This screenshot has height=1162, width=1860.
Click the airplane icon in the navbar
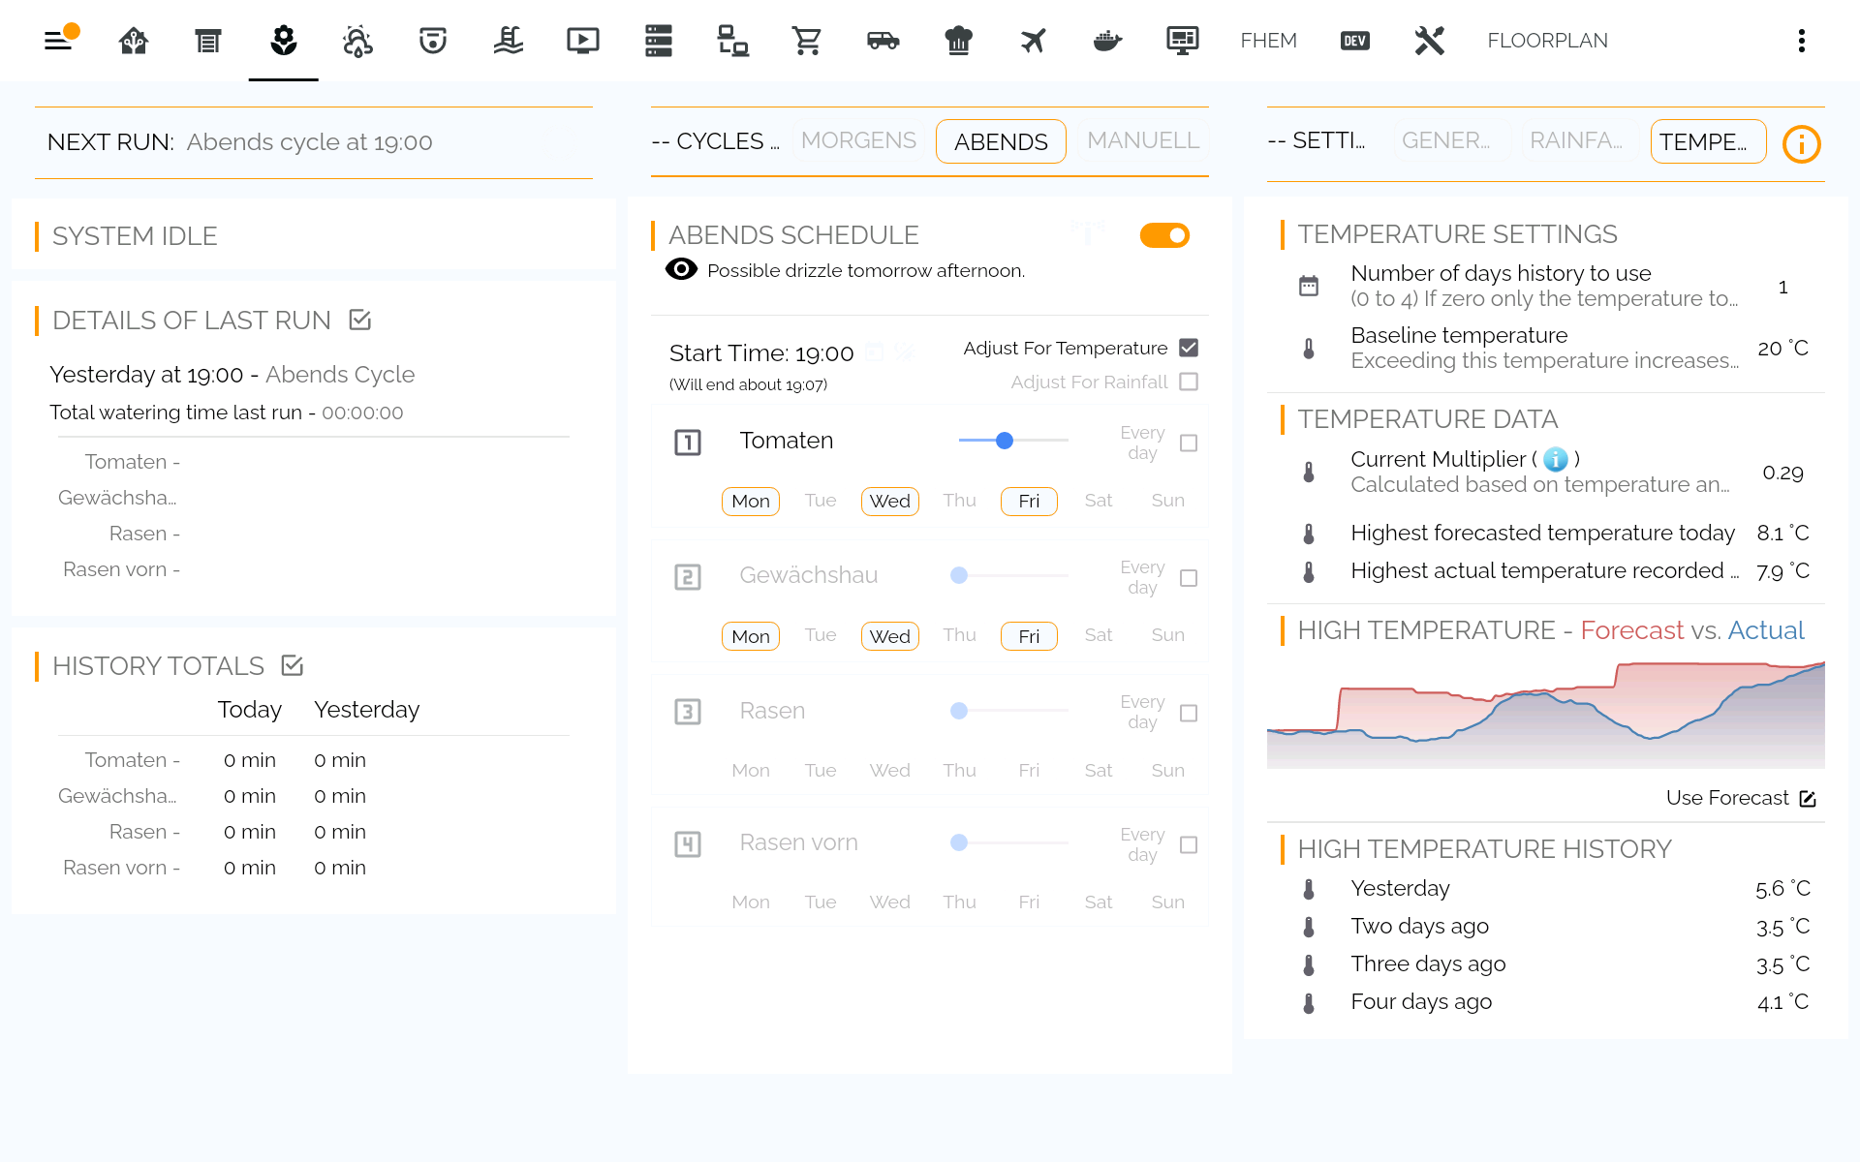tap(1033, 41)
